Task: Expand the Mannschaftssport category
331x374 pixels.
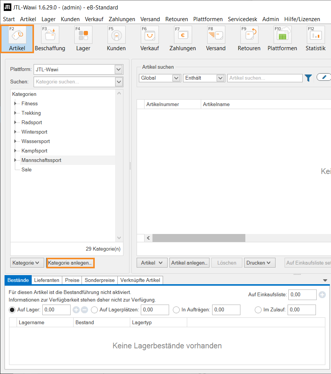Action: 15,160
